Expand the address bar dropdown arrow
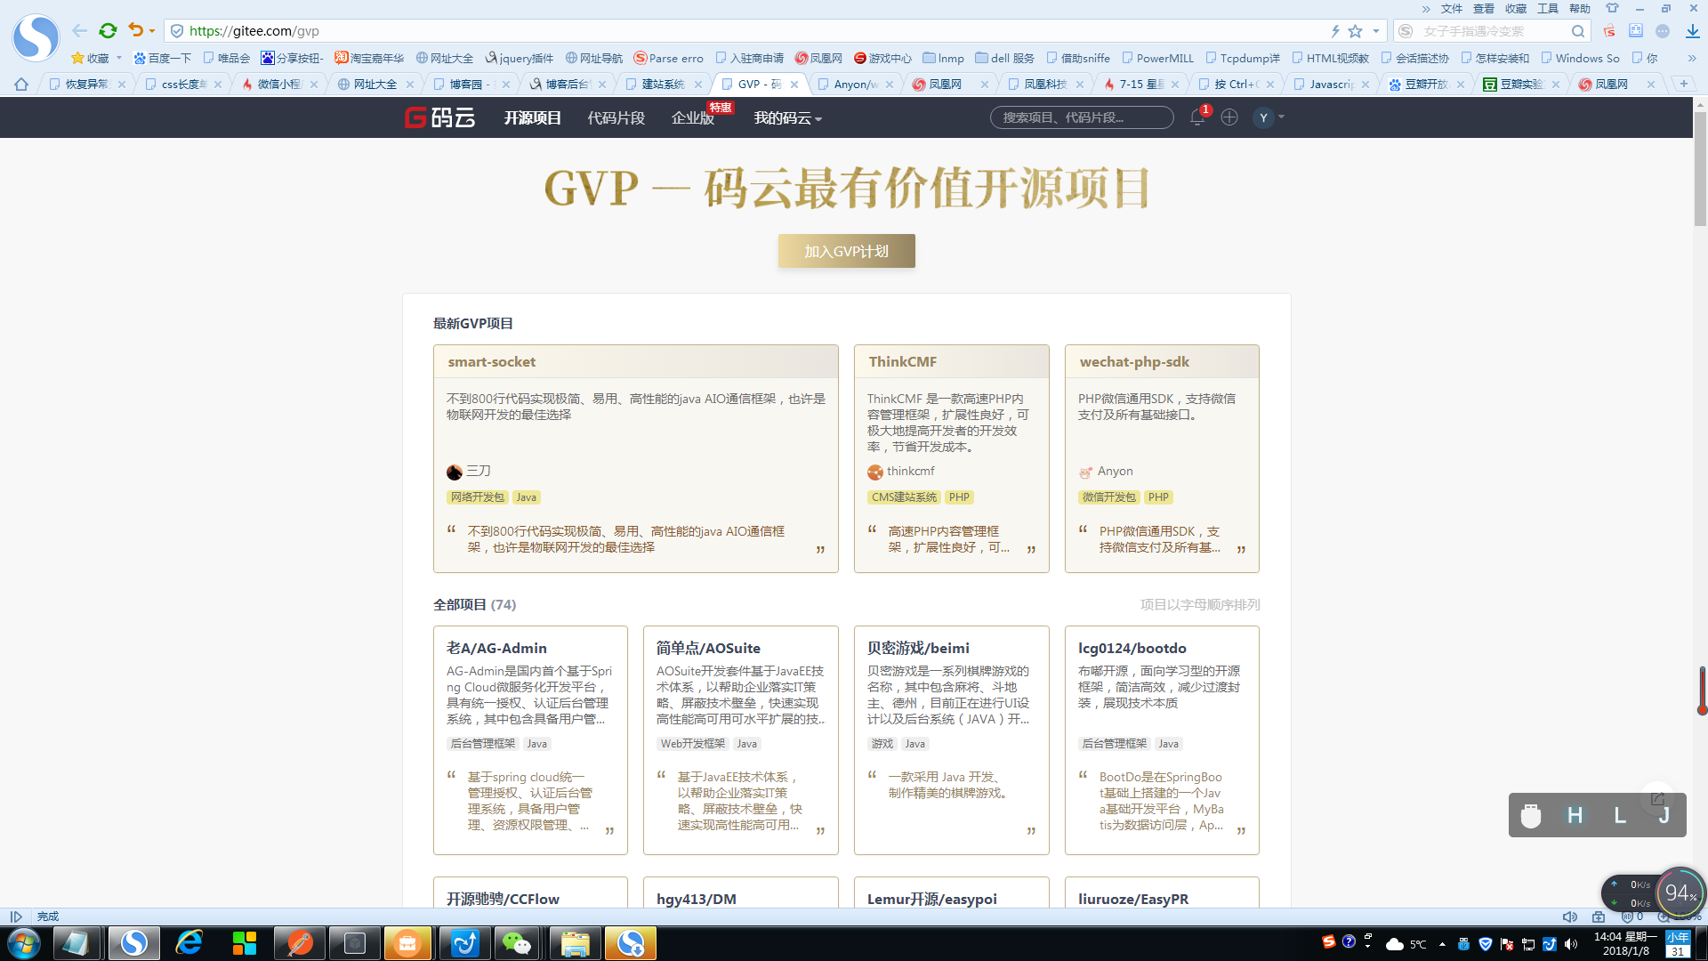The height and width of the screenshot is (961, 1708). point(1376,31)
